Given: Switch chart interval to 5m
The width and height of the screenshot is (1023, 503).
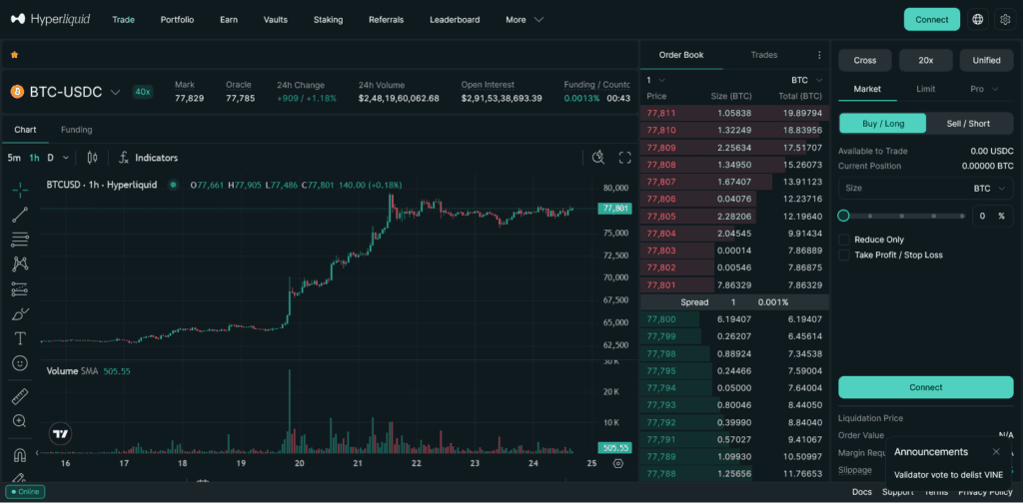Looking at the screenshot, I should point(14,158).
